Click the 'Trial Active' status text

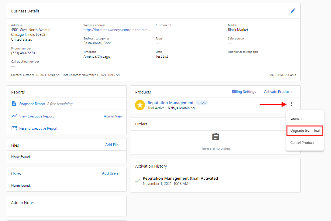(x=156, y=108)
